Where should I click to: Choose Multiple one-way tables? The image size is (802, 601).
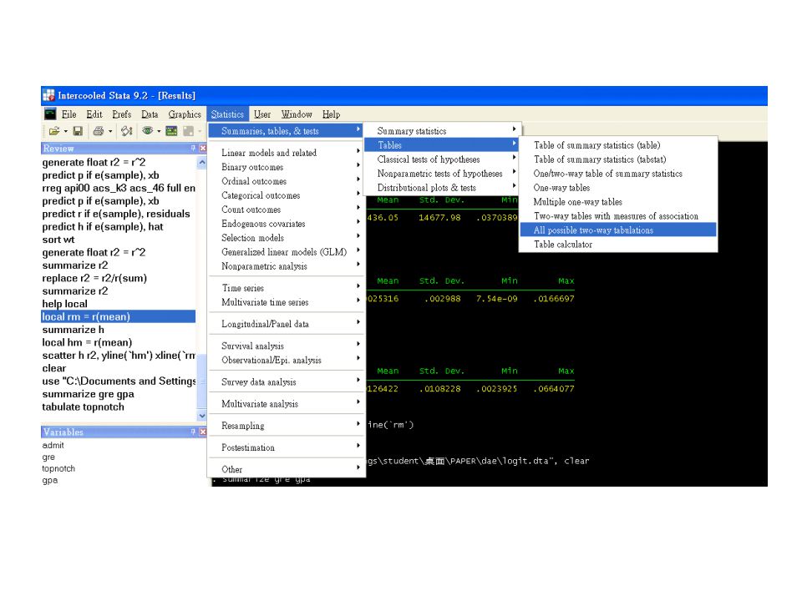tap(618, 202)
